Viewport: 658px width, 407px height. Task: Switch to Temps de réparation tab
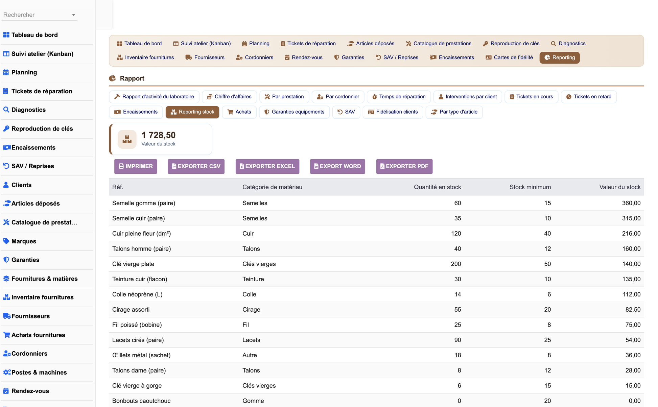coord(399,97)
